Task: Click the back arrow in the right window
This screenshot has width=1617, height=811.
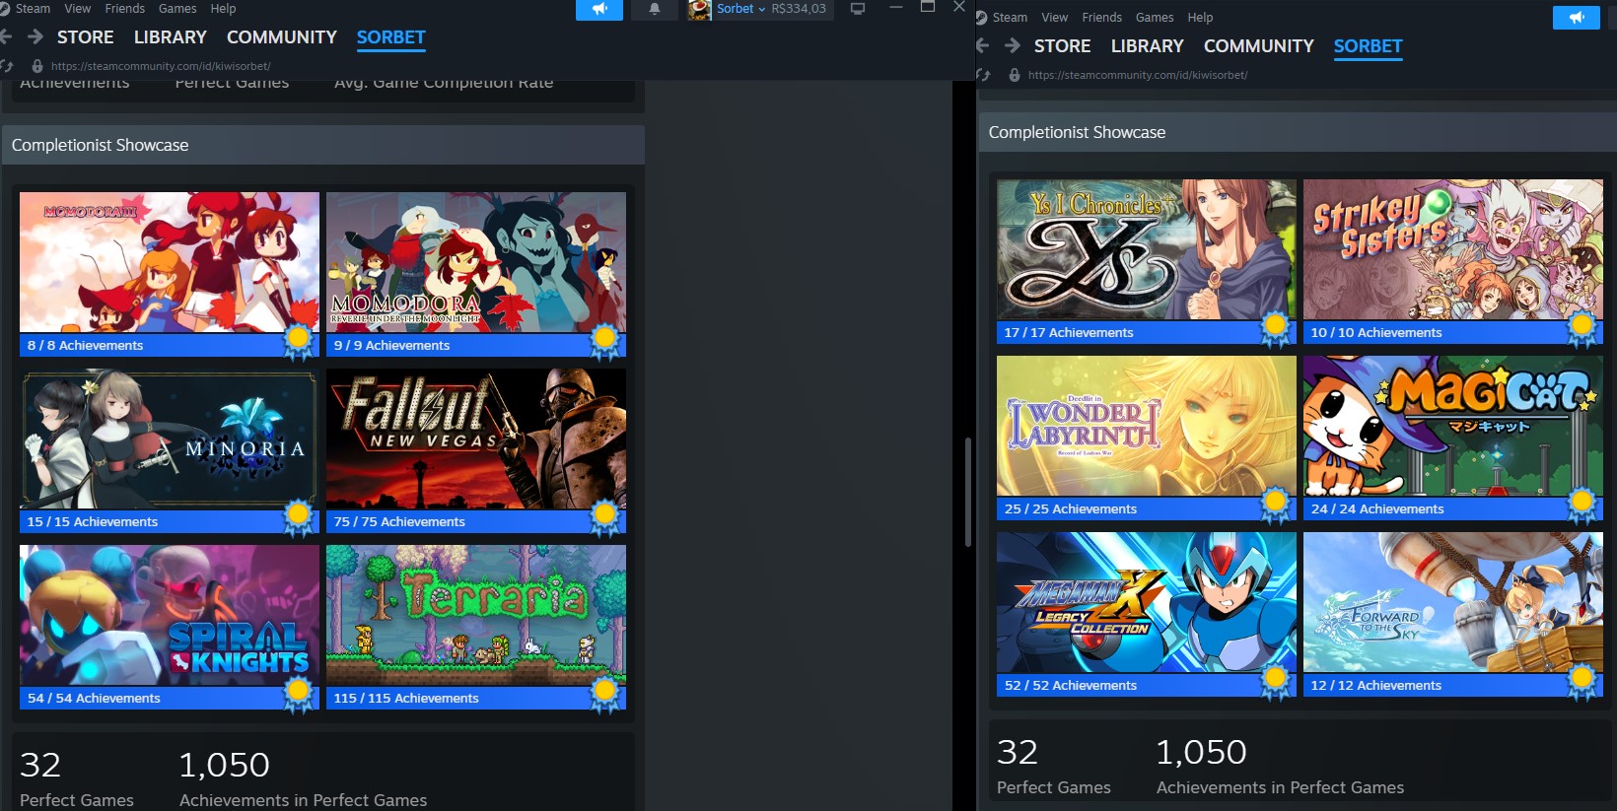Action: (982, 45)
